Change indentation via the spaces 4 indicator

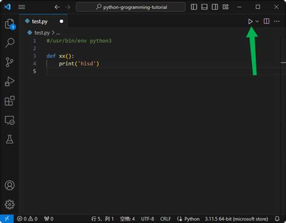[x=127, y=219]
